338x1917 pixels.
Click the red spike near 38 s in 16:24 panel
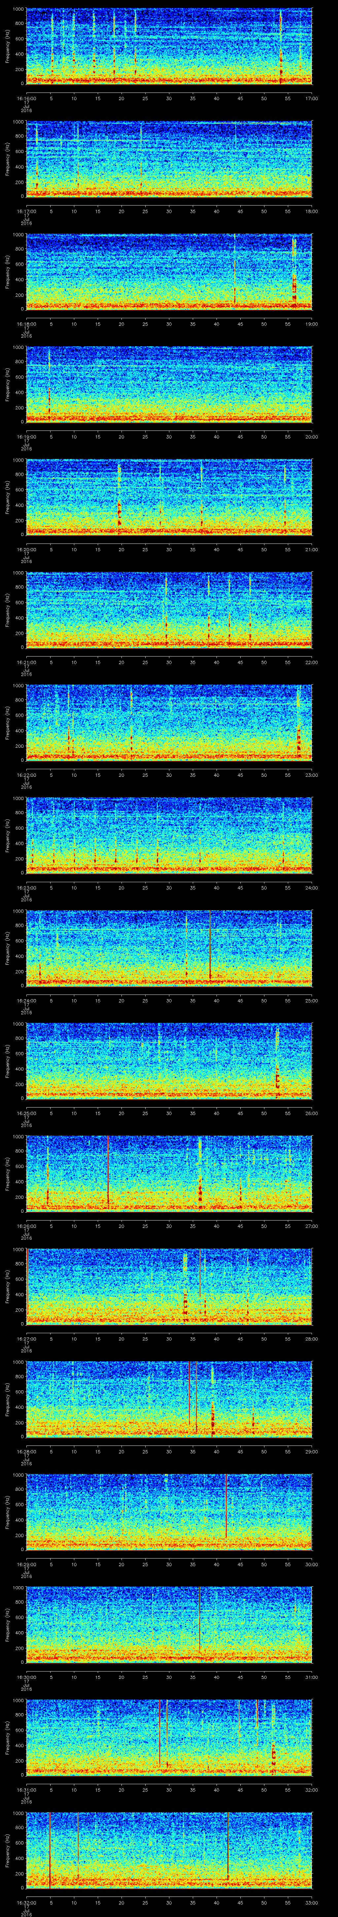pos(210,945)
